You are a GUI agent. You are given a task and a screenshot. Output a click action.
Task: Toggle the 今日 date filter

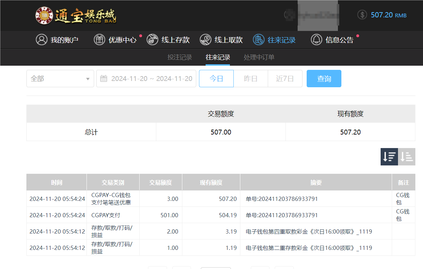pos(216,79)
